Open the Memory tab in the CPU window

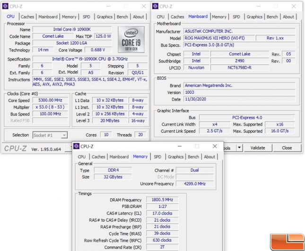click(69, 17)
